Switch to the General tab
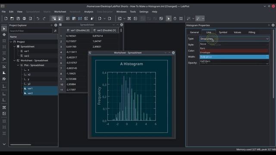The image size is (276, 155). 194,32
